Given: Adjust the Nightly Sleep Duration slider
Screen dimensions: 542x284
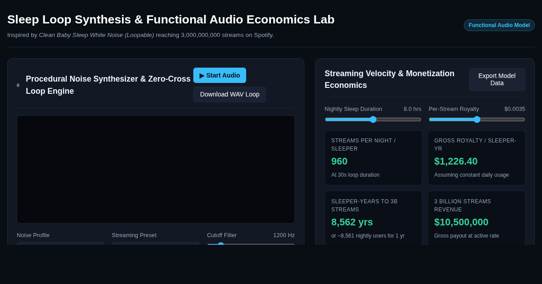Looking at the screenshot, I should coord(373,119).
